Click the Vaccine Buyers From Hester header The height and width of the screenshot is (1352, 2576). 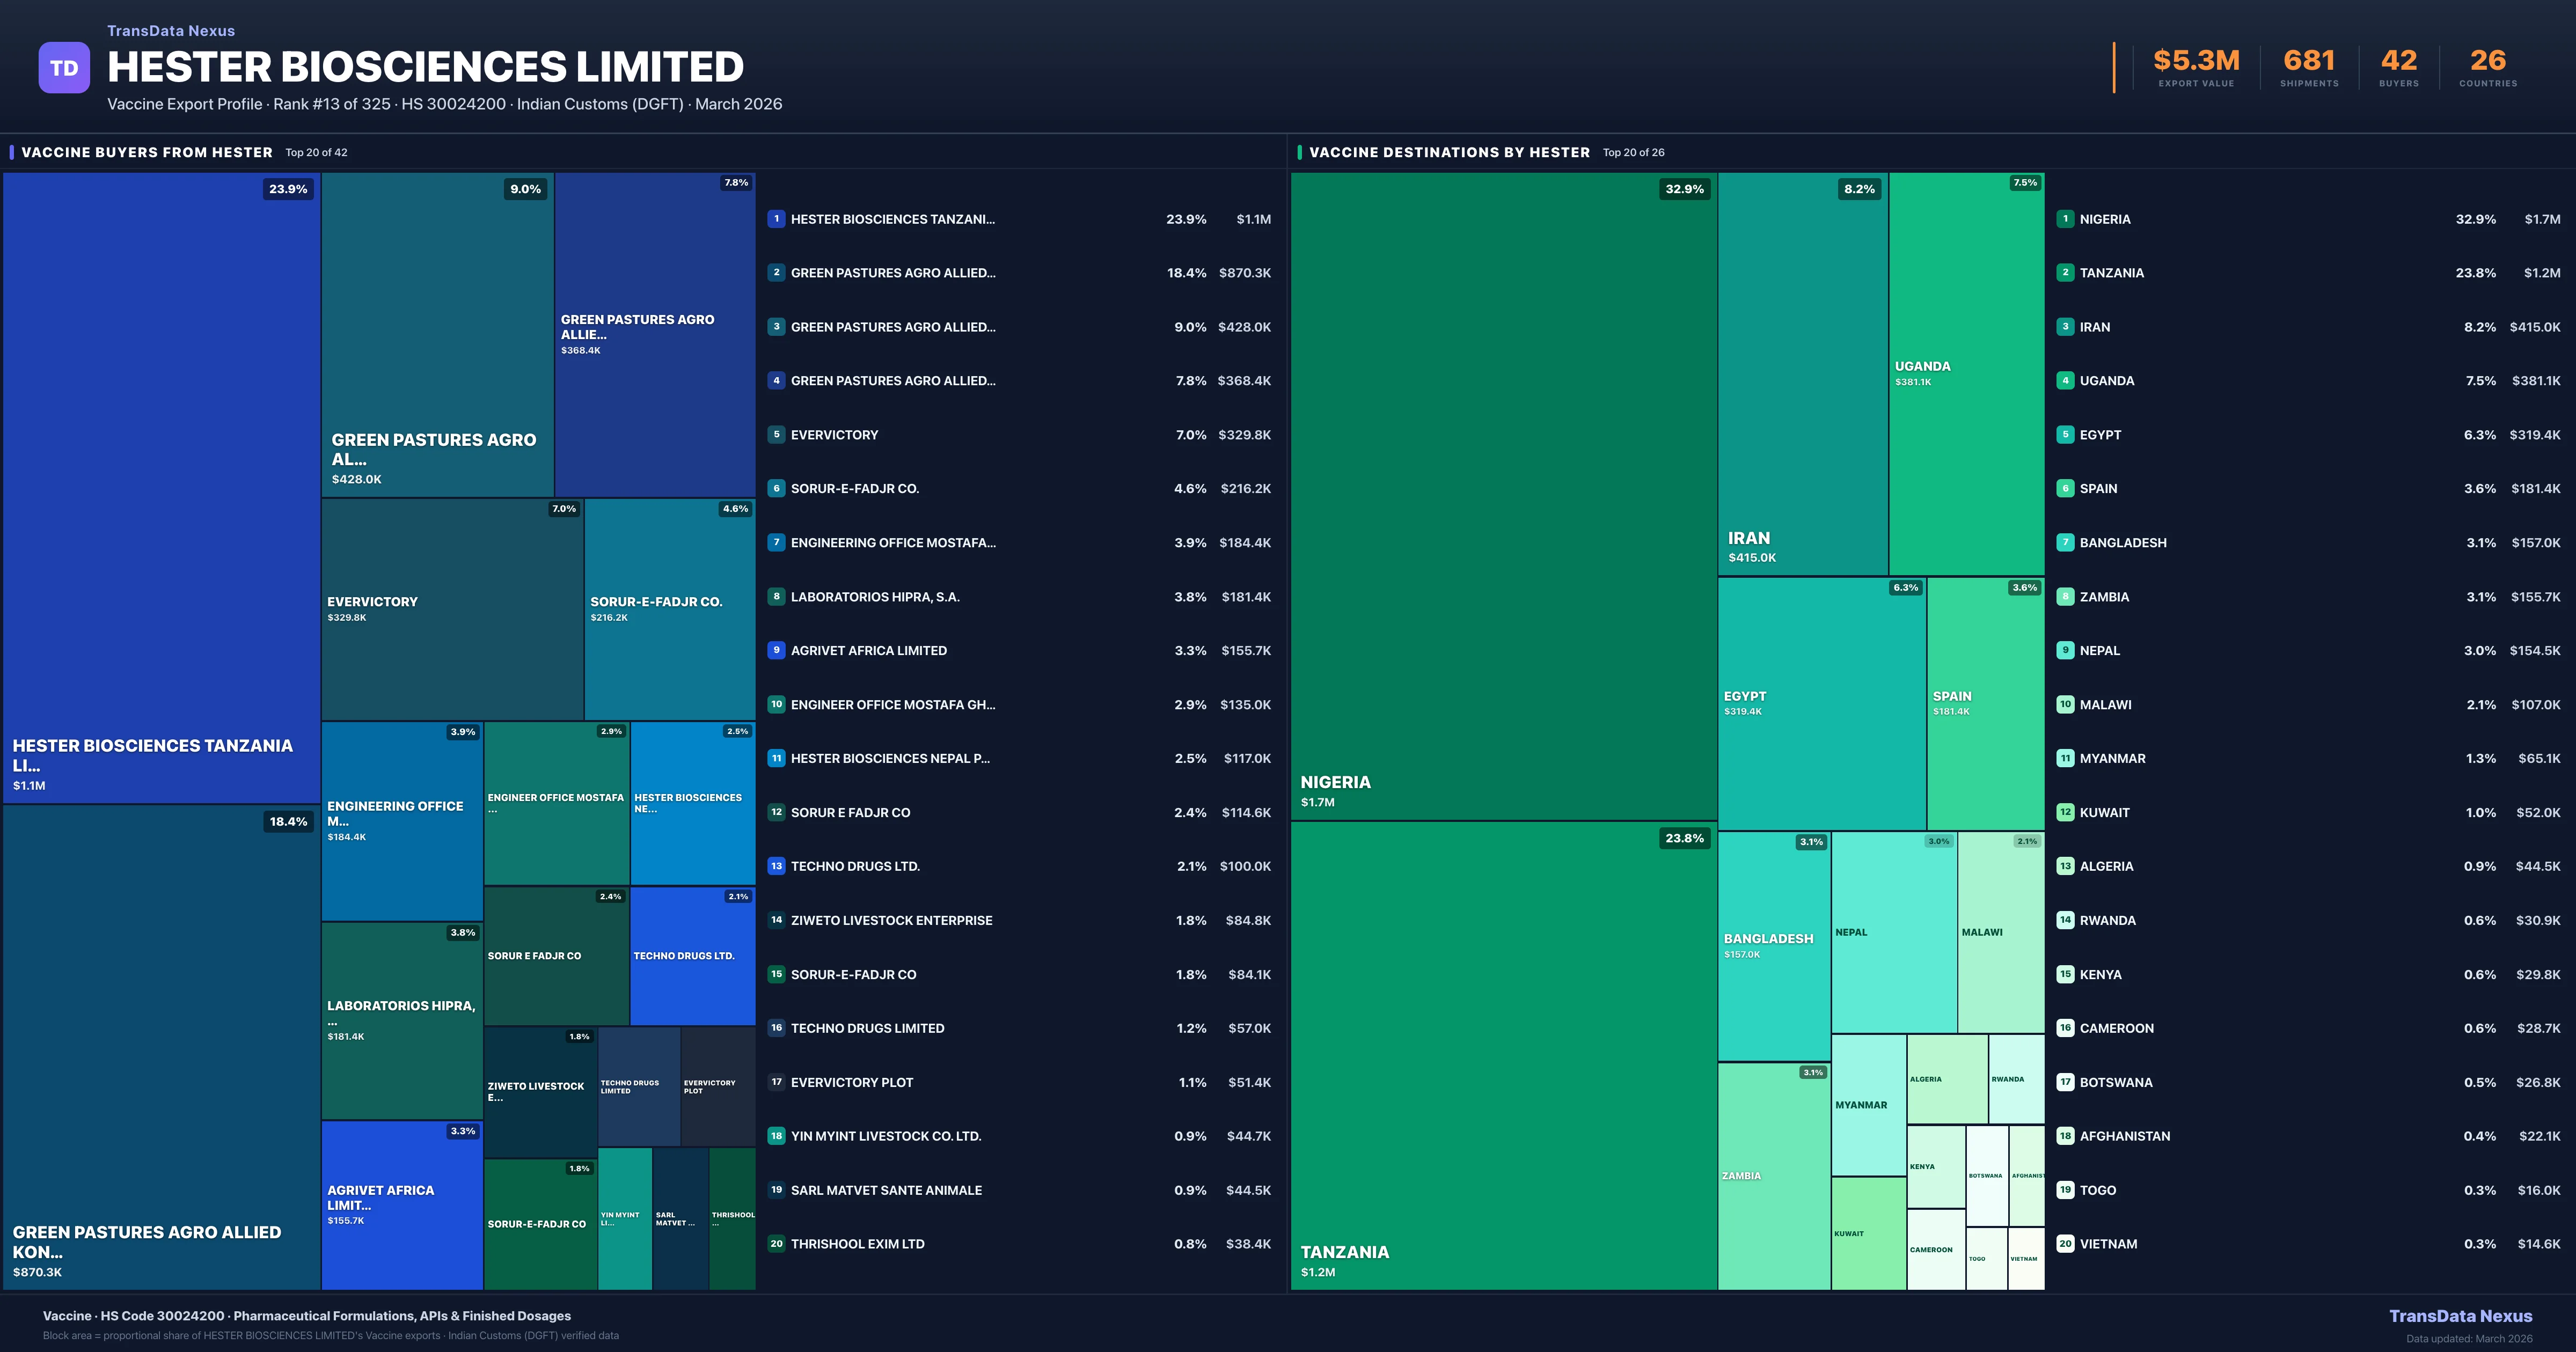point(147,152)
